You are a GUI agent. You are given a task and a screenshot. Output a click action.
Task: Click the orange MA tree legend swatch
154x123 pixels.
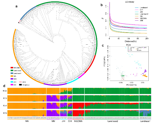[12, 76]
